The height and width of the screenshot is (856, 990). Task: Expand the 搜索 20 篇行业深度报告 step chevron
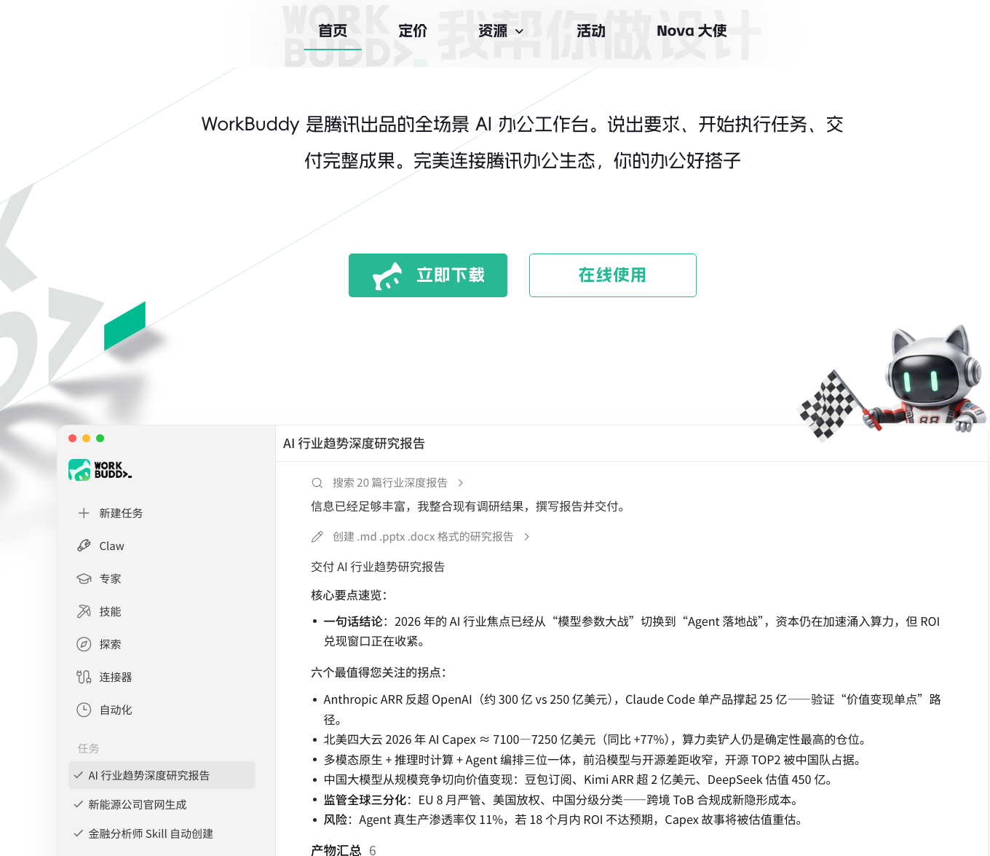(x=460, y=482)
